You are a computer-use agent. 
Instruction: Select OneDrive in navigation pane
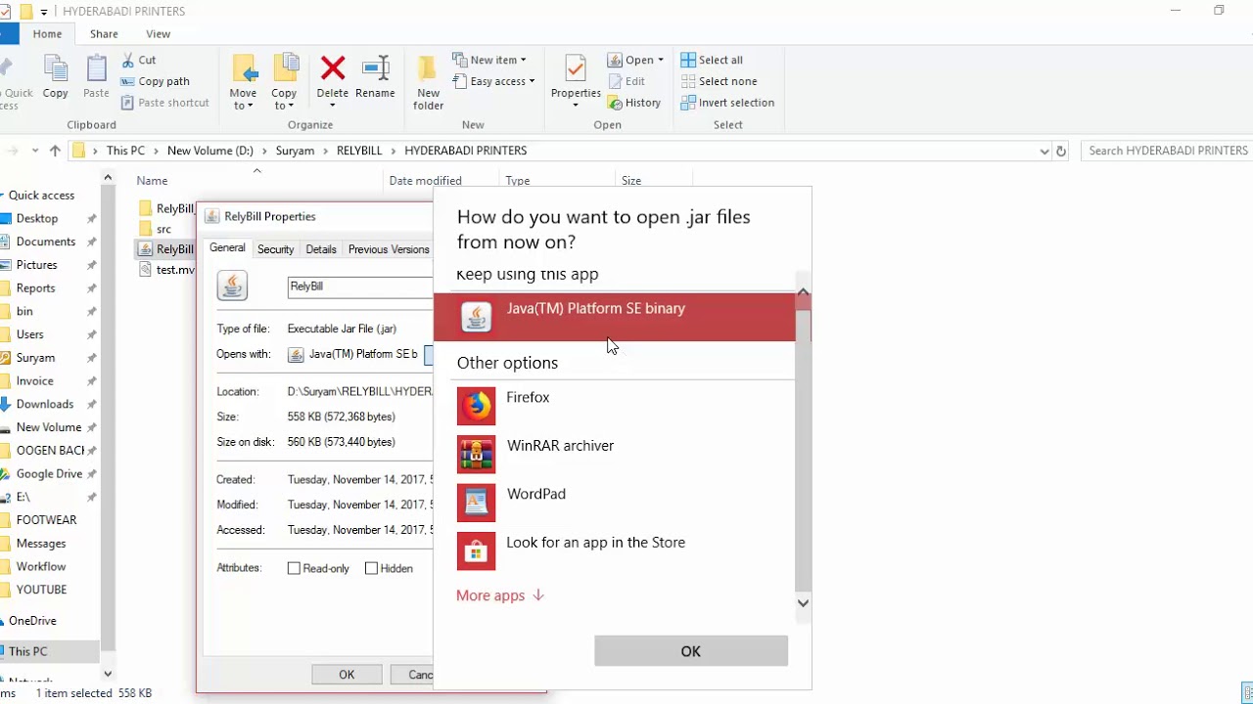tap(32, 621)
